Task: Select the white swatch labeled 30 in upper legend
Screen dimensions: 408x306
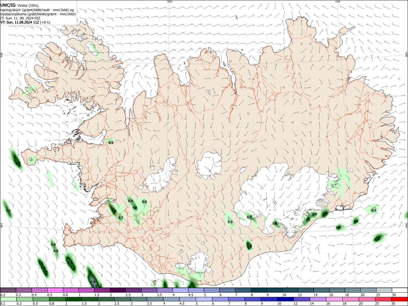Action: tap(400, 290)
